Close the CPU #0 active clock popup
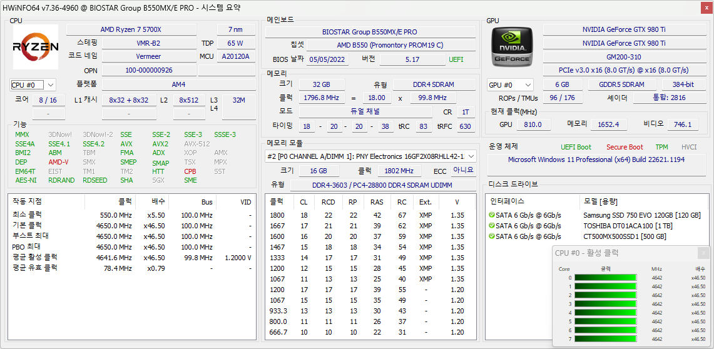Viewport: 714px width, 349px height. coord(703,253)
